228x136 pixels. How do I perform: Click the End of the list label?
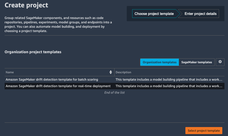(115, 93)
